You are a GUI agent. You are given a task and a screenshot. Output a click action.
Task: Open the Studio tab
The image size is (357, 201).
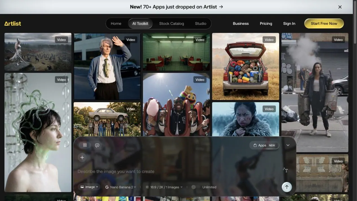pos(201,24)
